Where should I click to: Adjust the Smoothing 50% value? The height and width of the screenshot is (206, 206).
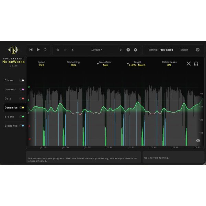pos(73,65)
